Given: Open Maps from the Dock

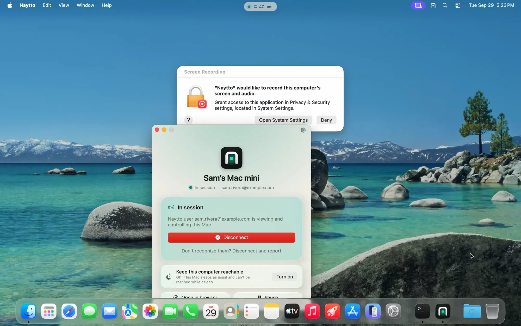Looking at the screenshot, I should (x=130, y=311).
